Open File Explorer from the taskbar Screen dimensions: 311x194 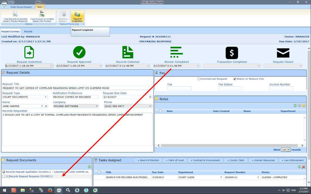tap(22, 190)
